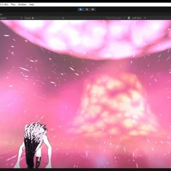Viewport: 171px width, 171px height.
Task: Click the Play button in Unity toolbar
Action: click(81, 9)
